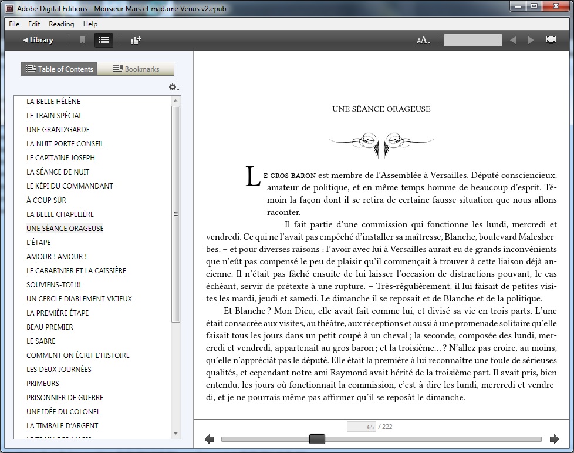This screenshot has width=574, height=453.
Task: Open chapter LA BELLE CHAPELIÈRE
Action: click(60, 214)
